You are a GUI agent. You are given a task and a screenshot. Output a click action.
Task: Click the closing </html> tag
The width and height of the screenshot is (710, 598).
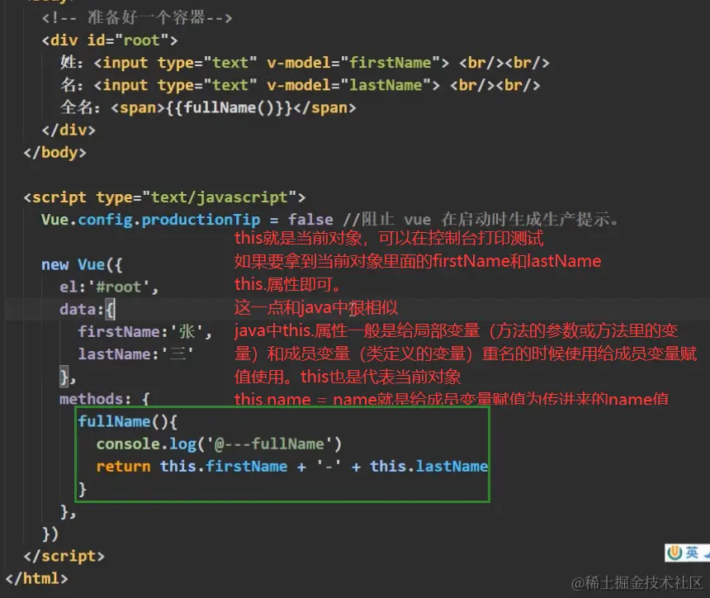click(36, 578)
